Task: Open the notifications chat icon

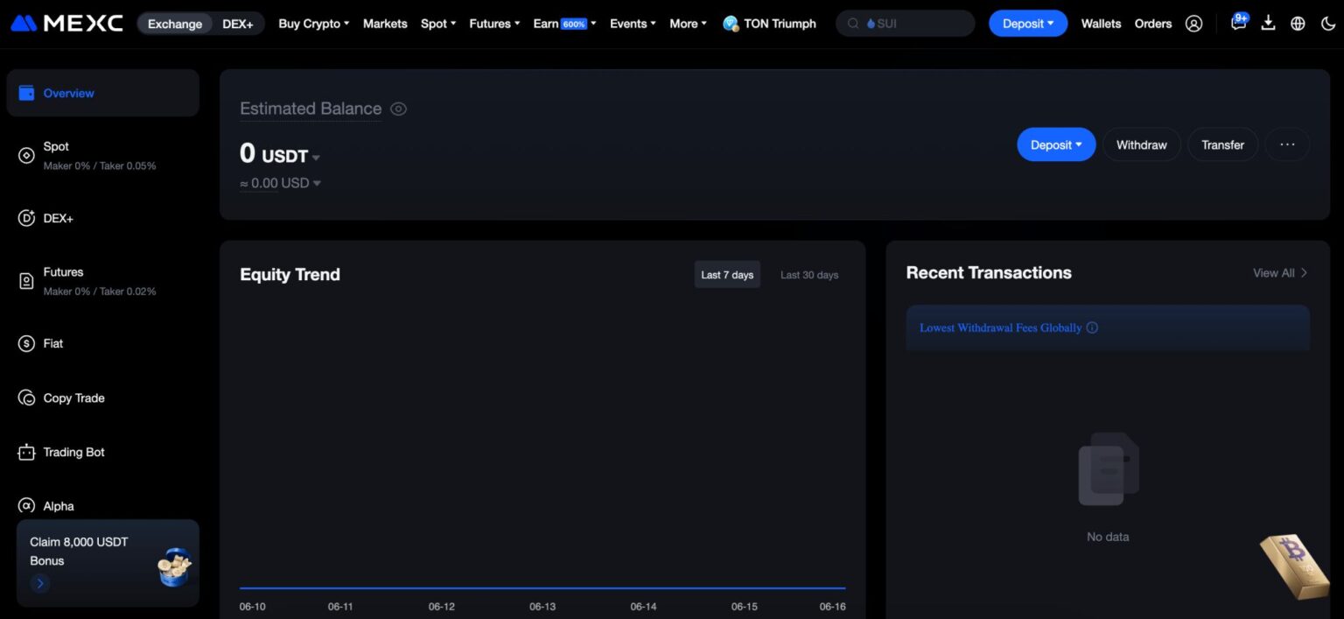Action: [1238, 23]
